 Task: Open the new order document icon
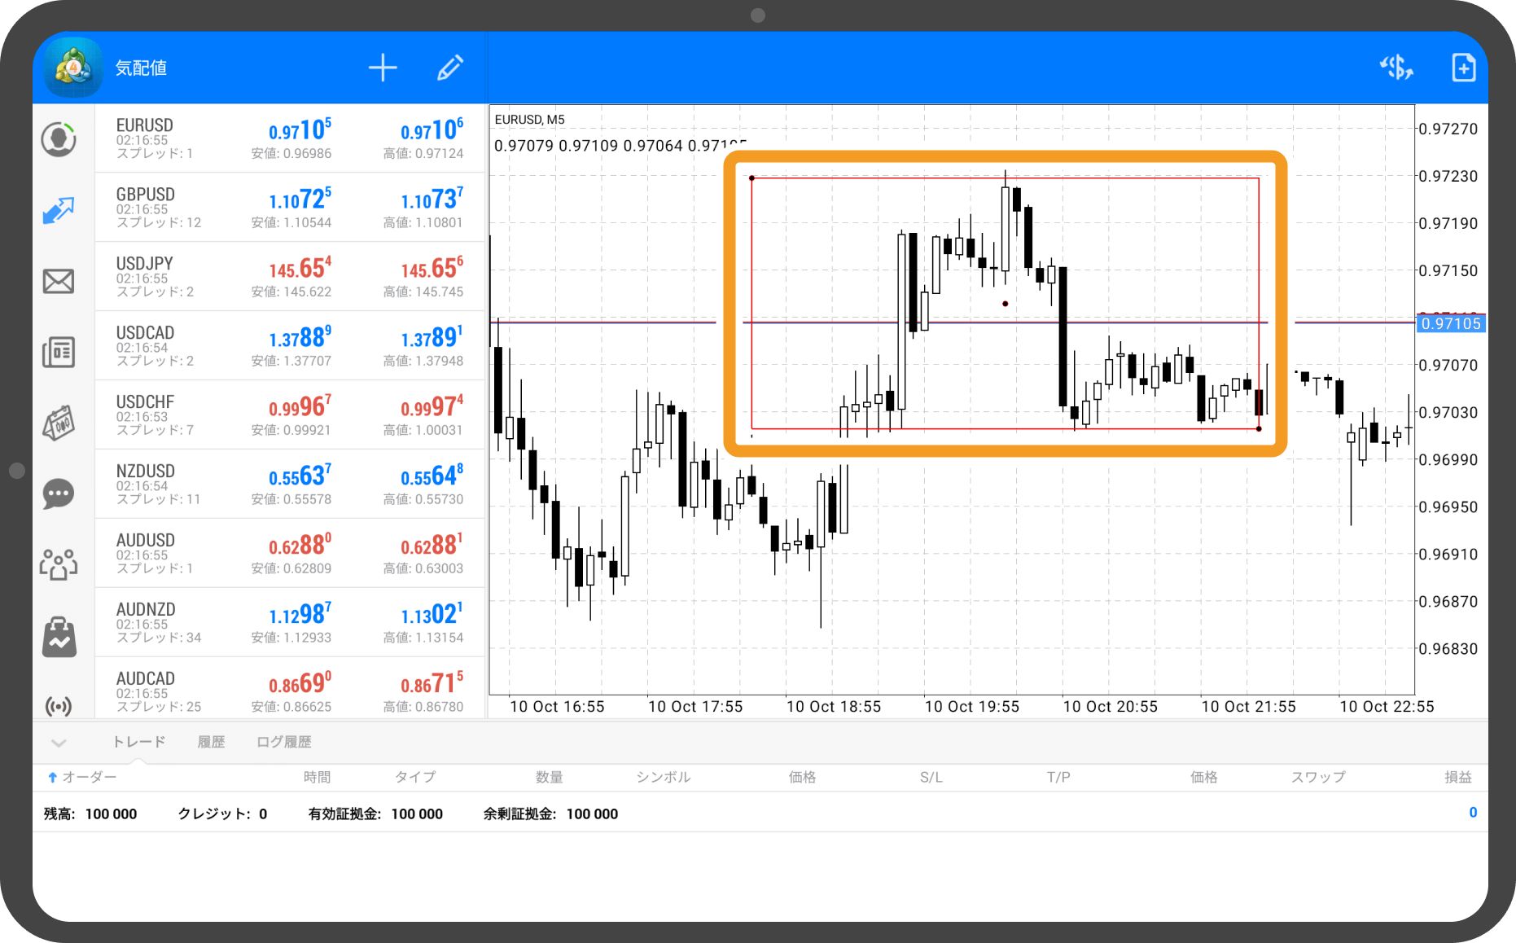(1463, 68)
